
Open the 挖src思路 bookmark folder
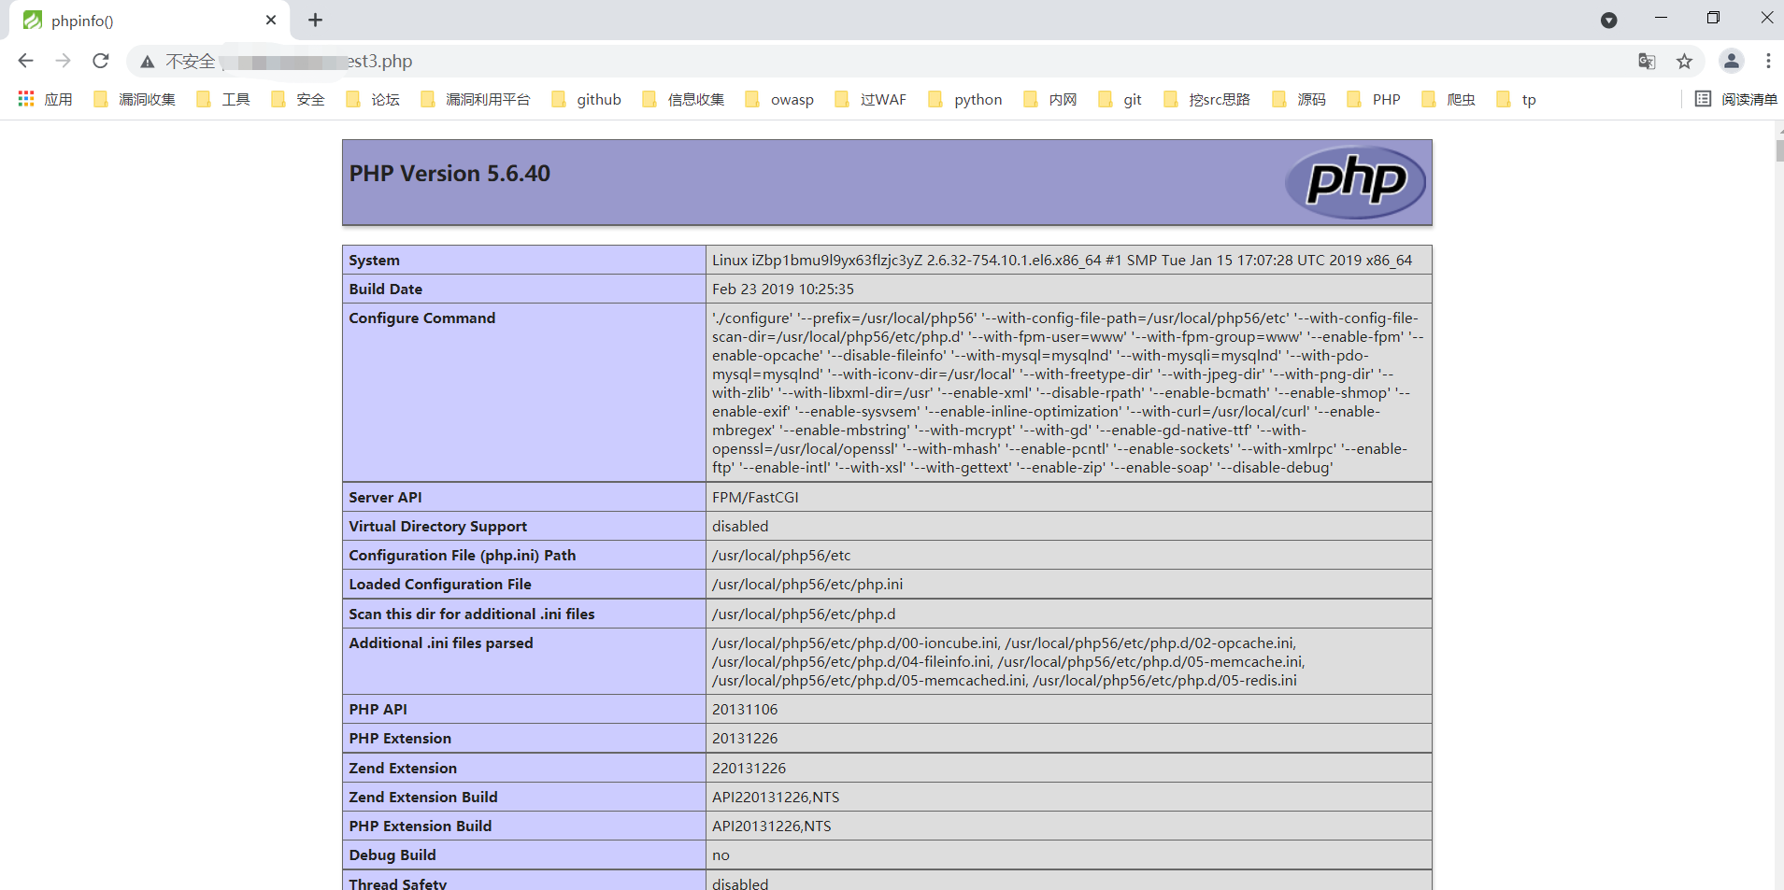(1206, 99)
